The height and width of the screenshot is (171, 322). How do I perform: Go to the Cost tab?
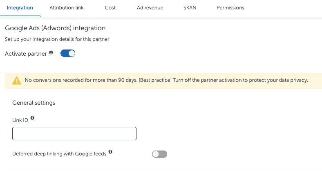[x=110, y=8]
